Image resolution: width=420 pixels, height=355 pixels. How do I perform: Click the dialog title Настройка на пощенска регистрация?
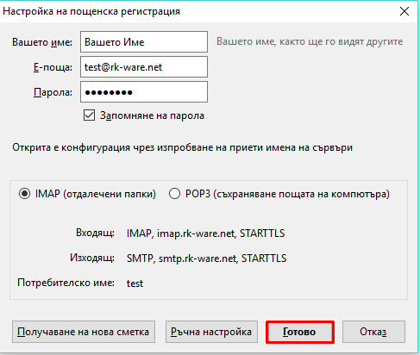point(91,11)
